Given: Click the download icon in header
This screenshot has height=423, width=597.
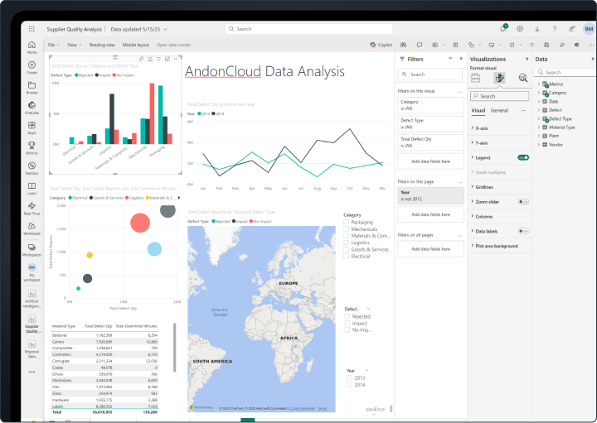Looking at the screenshot, I should [x=537, y=29].
